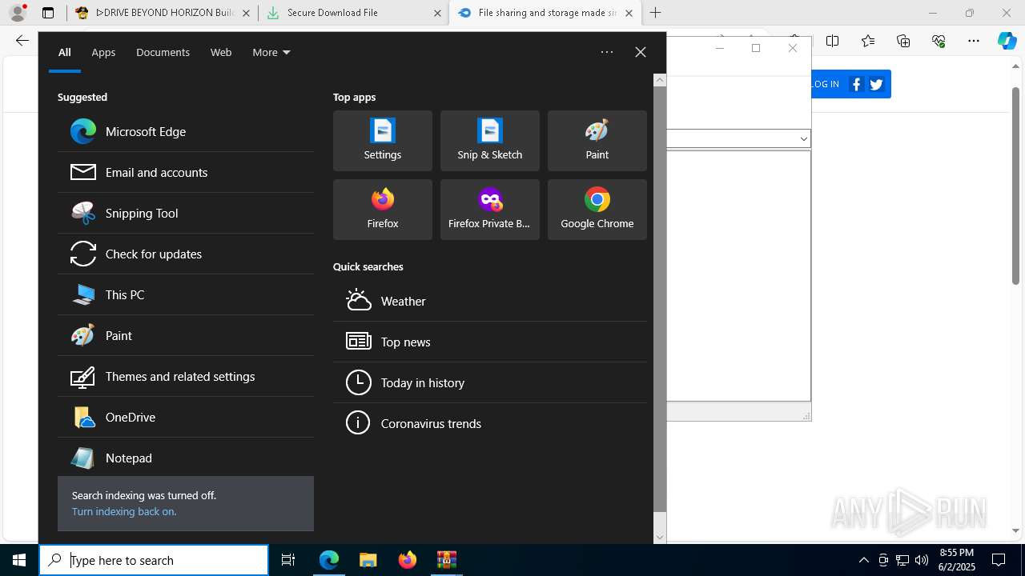
Task: Launch Notepad from suggestions
Action: coord(186,458)
